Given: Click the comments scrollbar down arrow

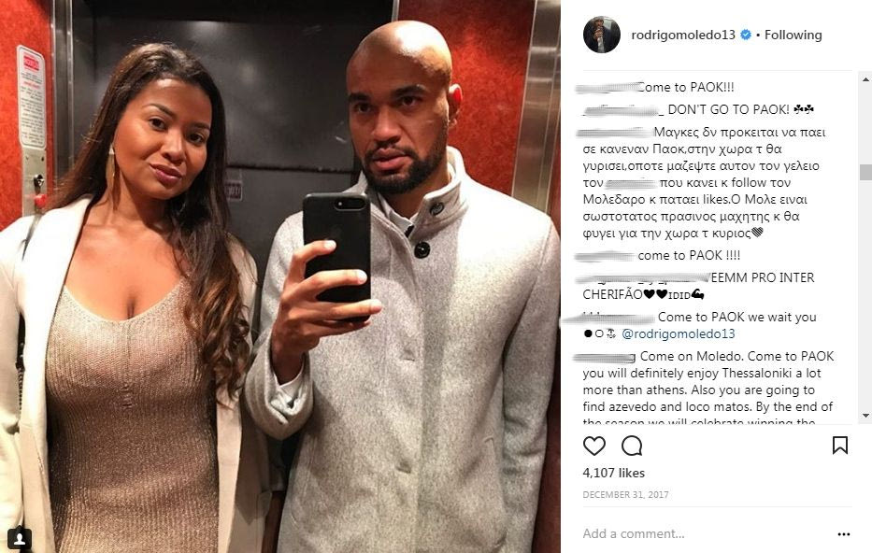Looking at the screenshot, I should (x=865, y=415).
